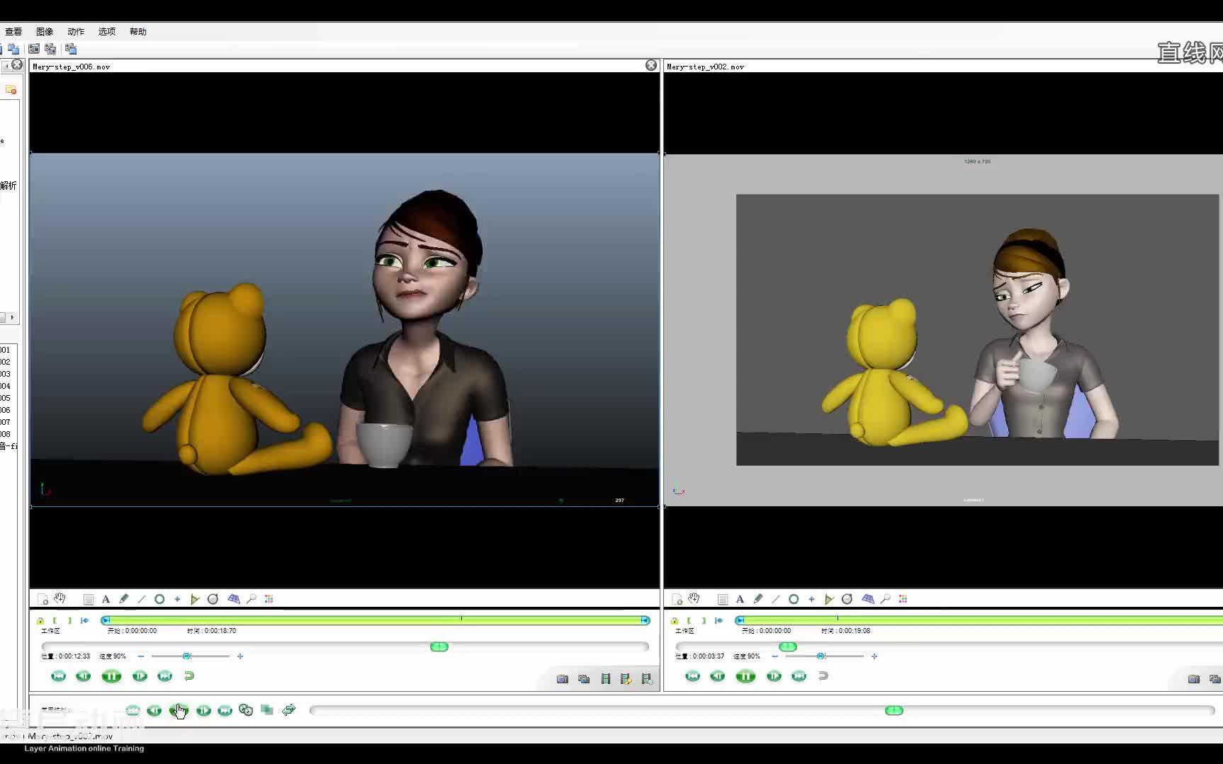
Task: Toggle working zone lock in right player
Action: (675, 621)
